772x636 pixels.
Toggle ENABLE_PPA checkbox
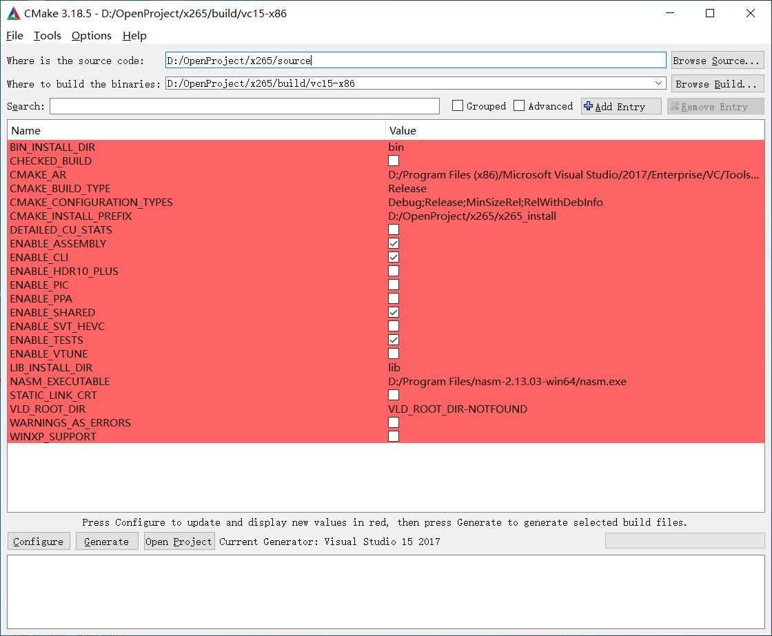pyautogui.click(x=394, y=299)
